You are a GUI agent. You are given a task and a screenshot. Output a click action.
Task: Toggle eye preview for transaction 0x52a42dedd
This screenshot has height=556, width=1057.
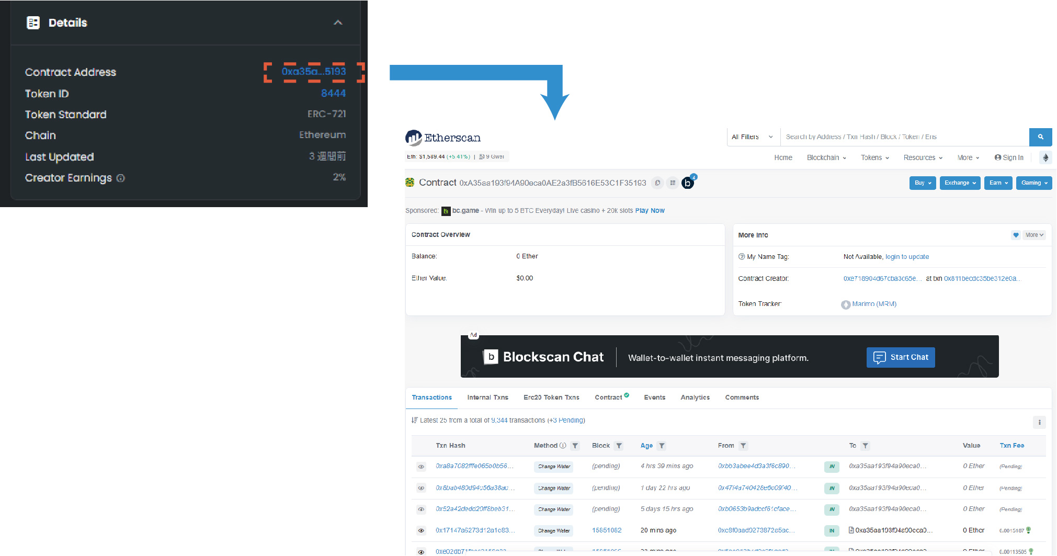click(x=421, y=509)
